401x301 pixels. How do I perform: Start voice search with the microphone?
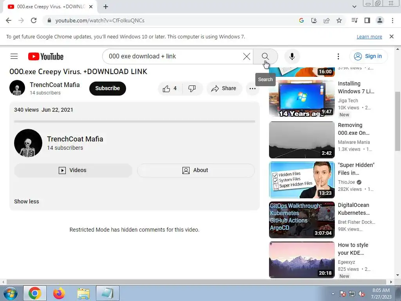tap(292, 56)
